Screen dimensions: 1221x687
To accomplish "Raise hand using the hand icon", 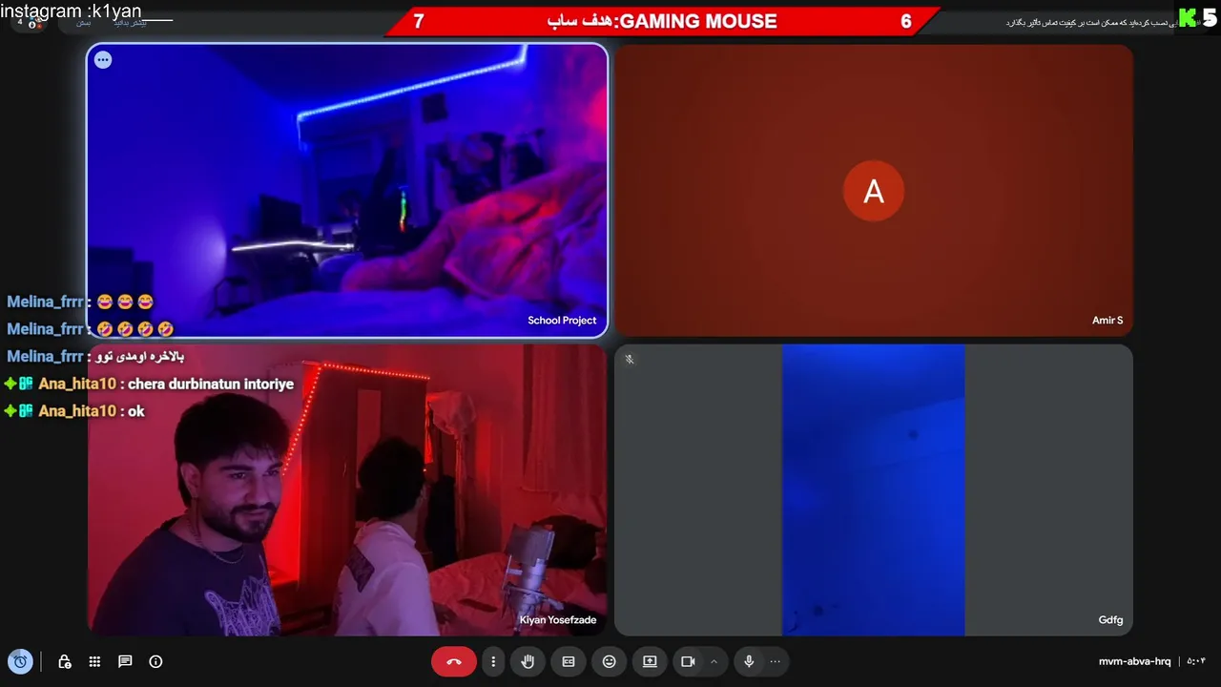I will tap(528, 661).
